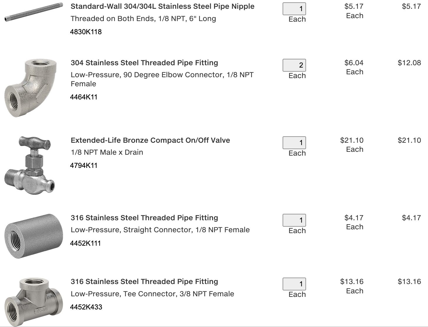428x327 pixels.
Task: Select the straight connector product image
Action: click(x=34, y=236)
